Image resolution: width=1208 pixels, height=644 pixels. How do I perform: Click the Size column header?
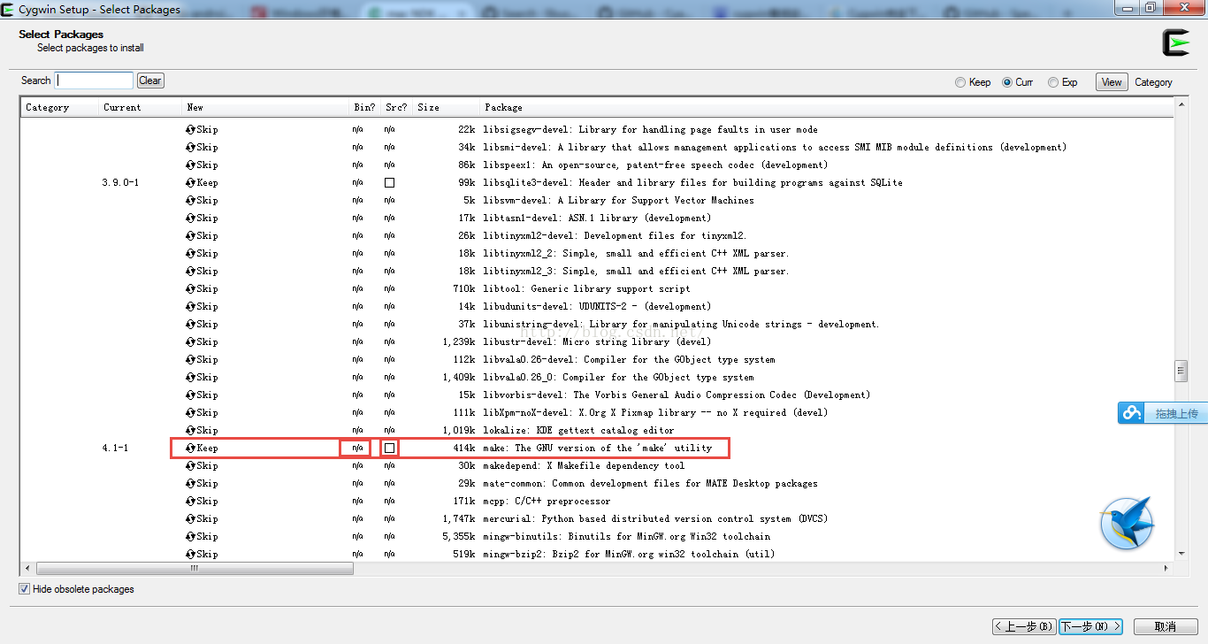pyautogui.click(x=446, y=107)
